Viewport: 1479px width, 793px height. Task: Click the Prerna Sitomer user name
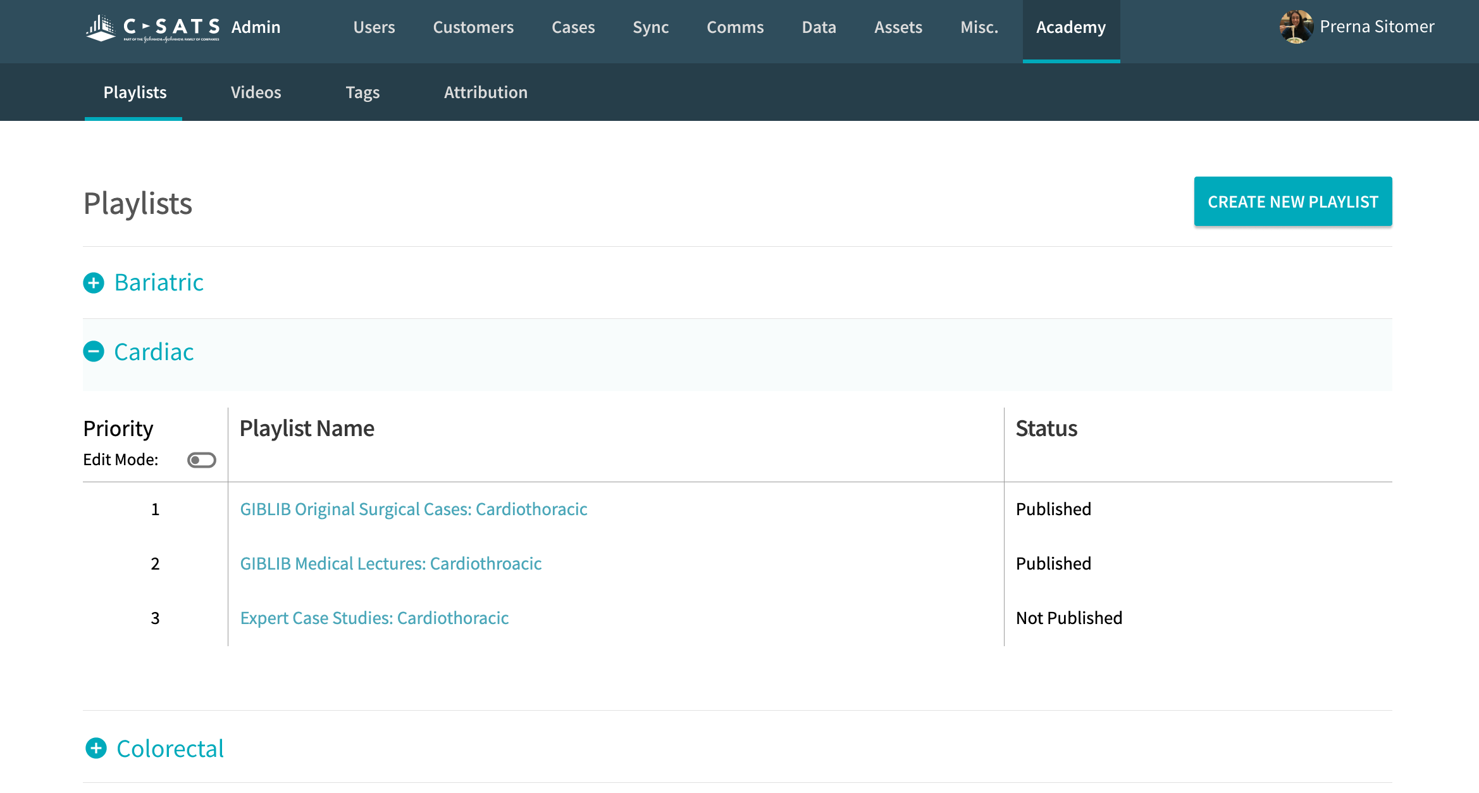(x=1377, y=27)
